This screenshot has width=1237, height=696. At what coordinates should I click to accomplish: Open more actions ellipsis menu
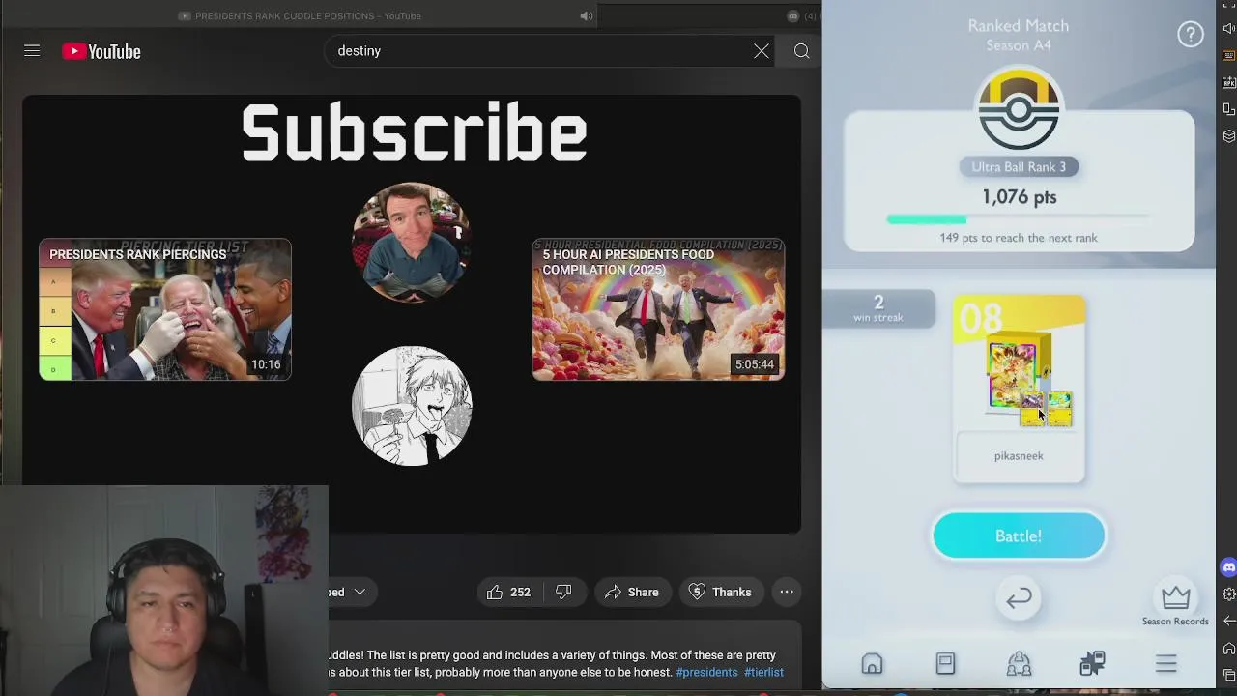pos(787,592)
